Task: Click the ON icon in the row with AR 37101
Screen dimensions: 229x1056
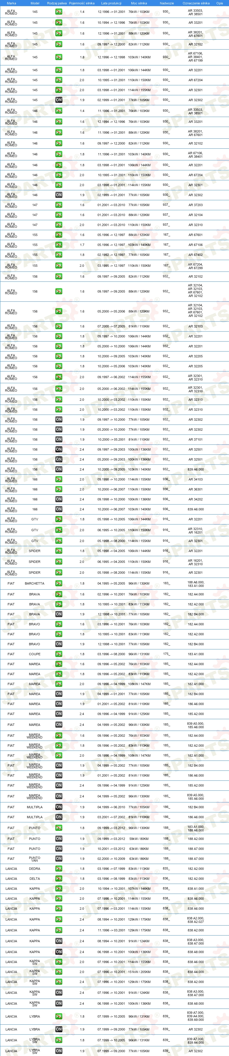Action: coord(59,439)
